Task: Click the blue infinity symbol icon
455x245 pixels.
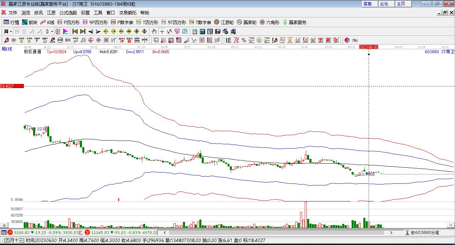Action: pyautogui.click(x=355, y=40)
